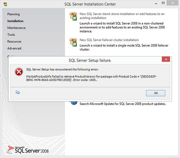Image resolution: width=180 pixels, height=158 pixels.
Task: Close the SQL Server Setup failure dialog
Action: click(x=166, y=59)
